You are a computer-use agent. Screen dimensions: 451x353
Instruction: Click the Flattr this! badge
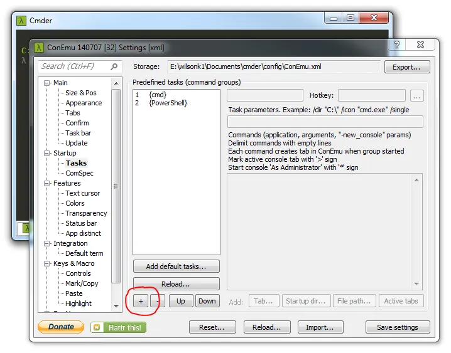(118, 327)
